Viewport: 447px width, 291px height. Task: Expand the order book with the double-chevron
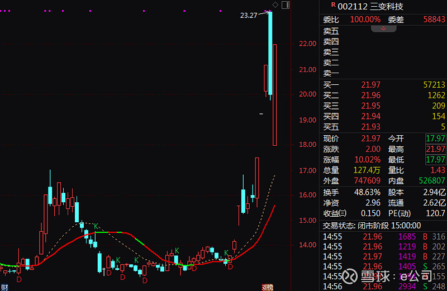click(x=383, y=28)
